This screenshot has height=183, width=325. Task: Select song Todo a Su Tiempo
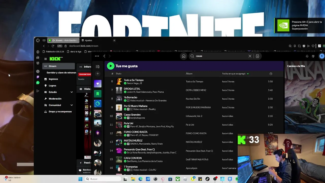(x=134, y=80)
